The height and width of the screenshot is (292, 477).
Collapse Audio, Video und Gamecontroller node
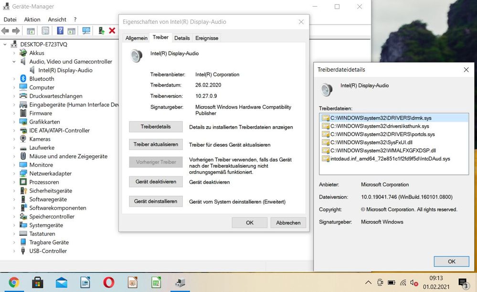click(x=14, y=62)
